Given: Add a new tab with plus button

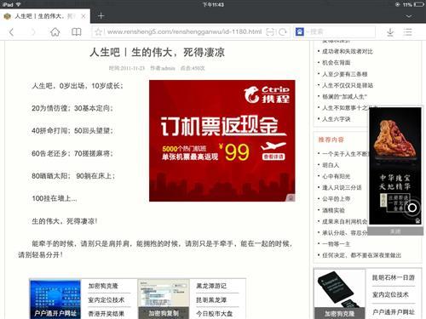Looking at the screenshot, I should (101, 16).
